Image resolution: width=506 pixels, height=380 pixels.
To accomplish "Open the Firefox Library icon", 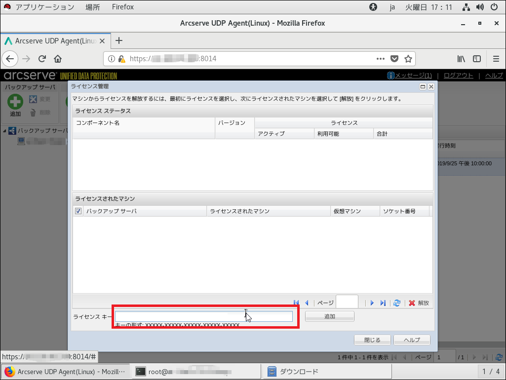I will tap(461, 59).
